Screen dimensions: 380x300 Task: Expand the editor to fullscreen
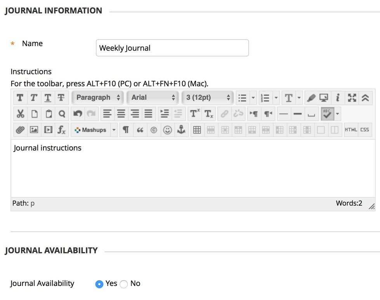point(352,98)
